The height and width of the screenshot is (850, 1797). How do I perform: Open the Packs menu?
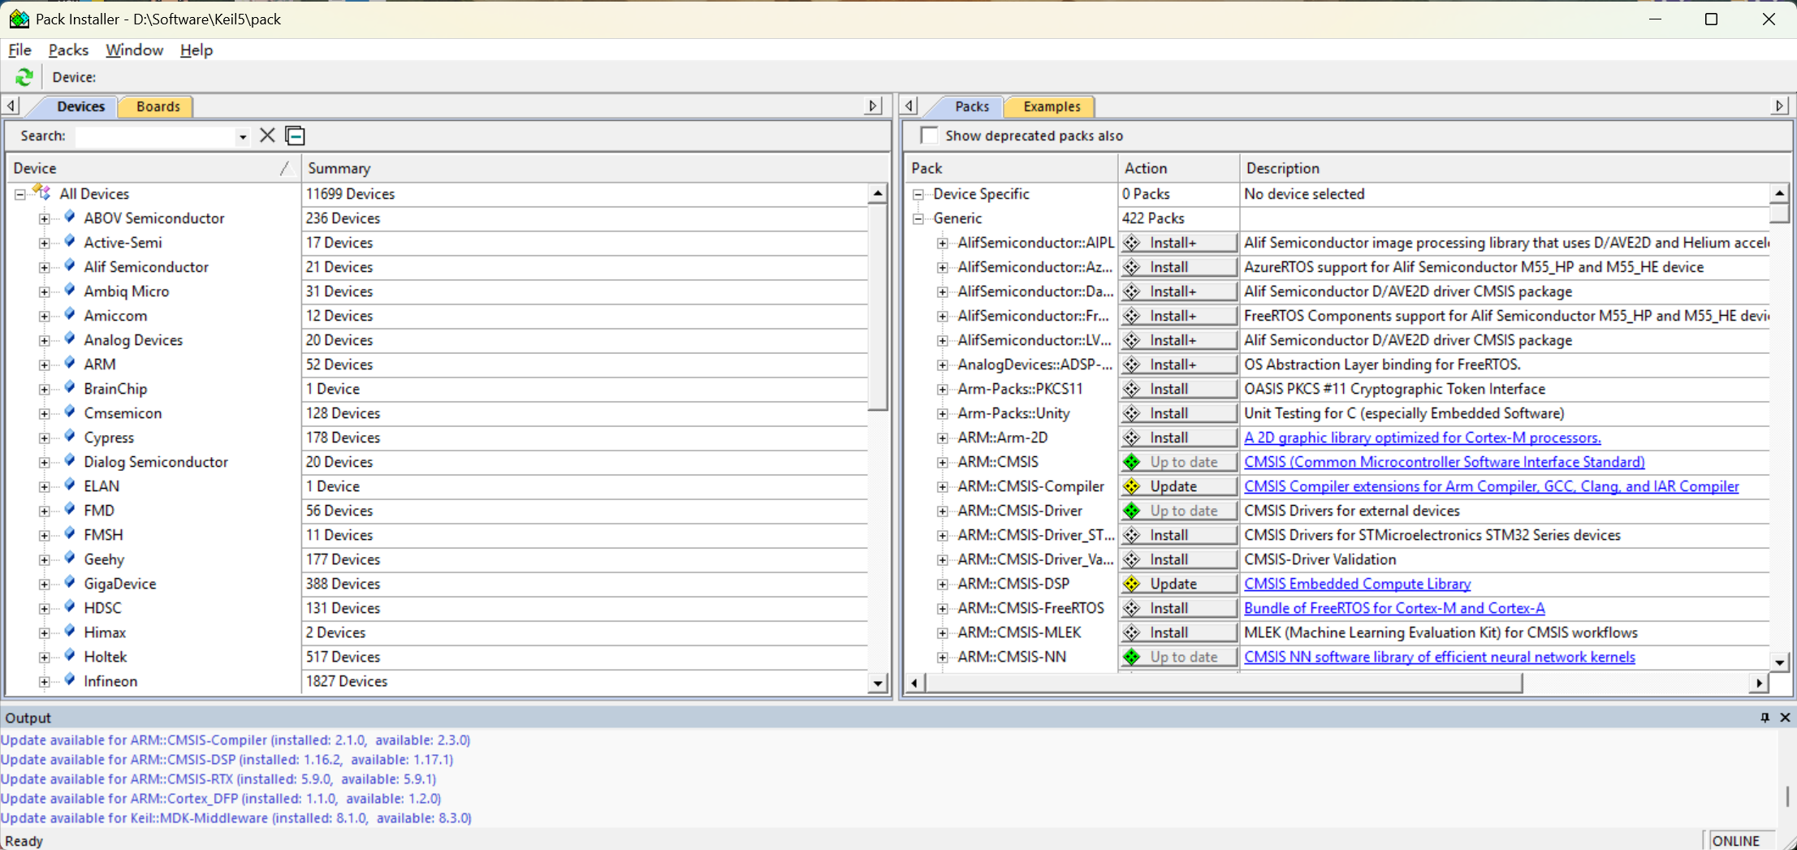coord(68,50)
